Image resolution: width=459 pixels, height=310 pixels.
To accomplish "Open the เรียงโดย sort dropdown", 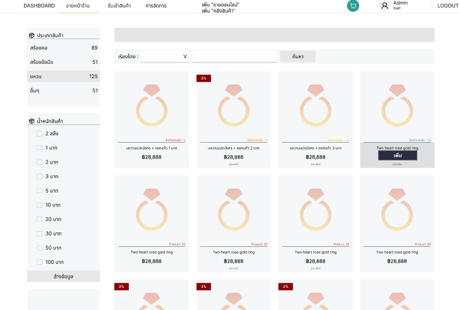I will 164,57.
